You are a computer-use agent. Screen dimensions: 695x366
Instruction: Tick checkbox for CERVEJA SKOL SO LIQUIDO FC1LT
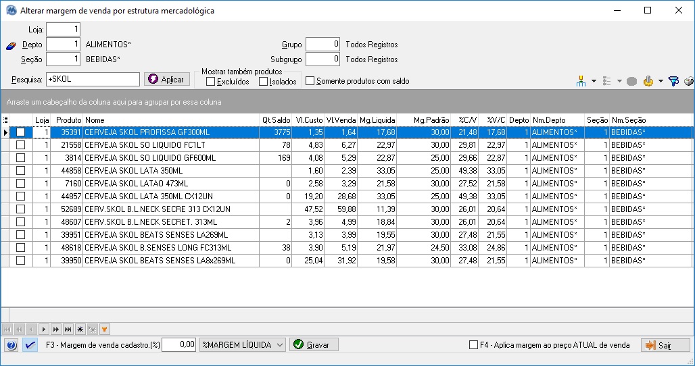click(21, 145)
